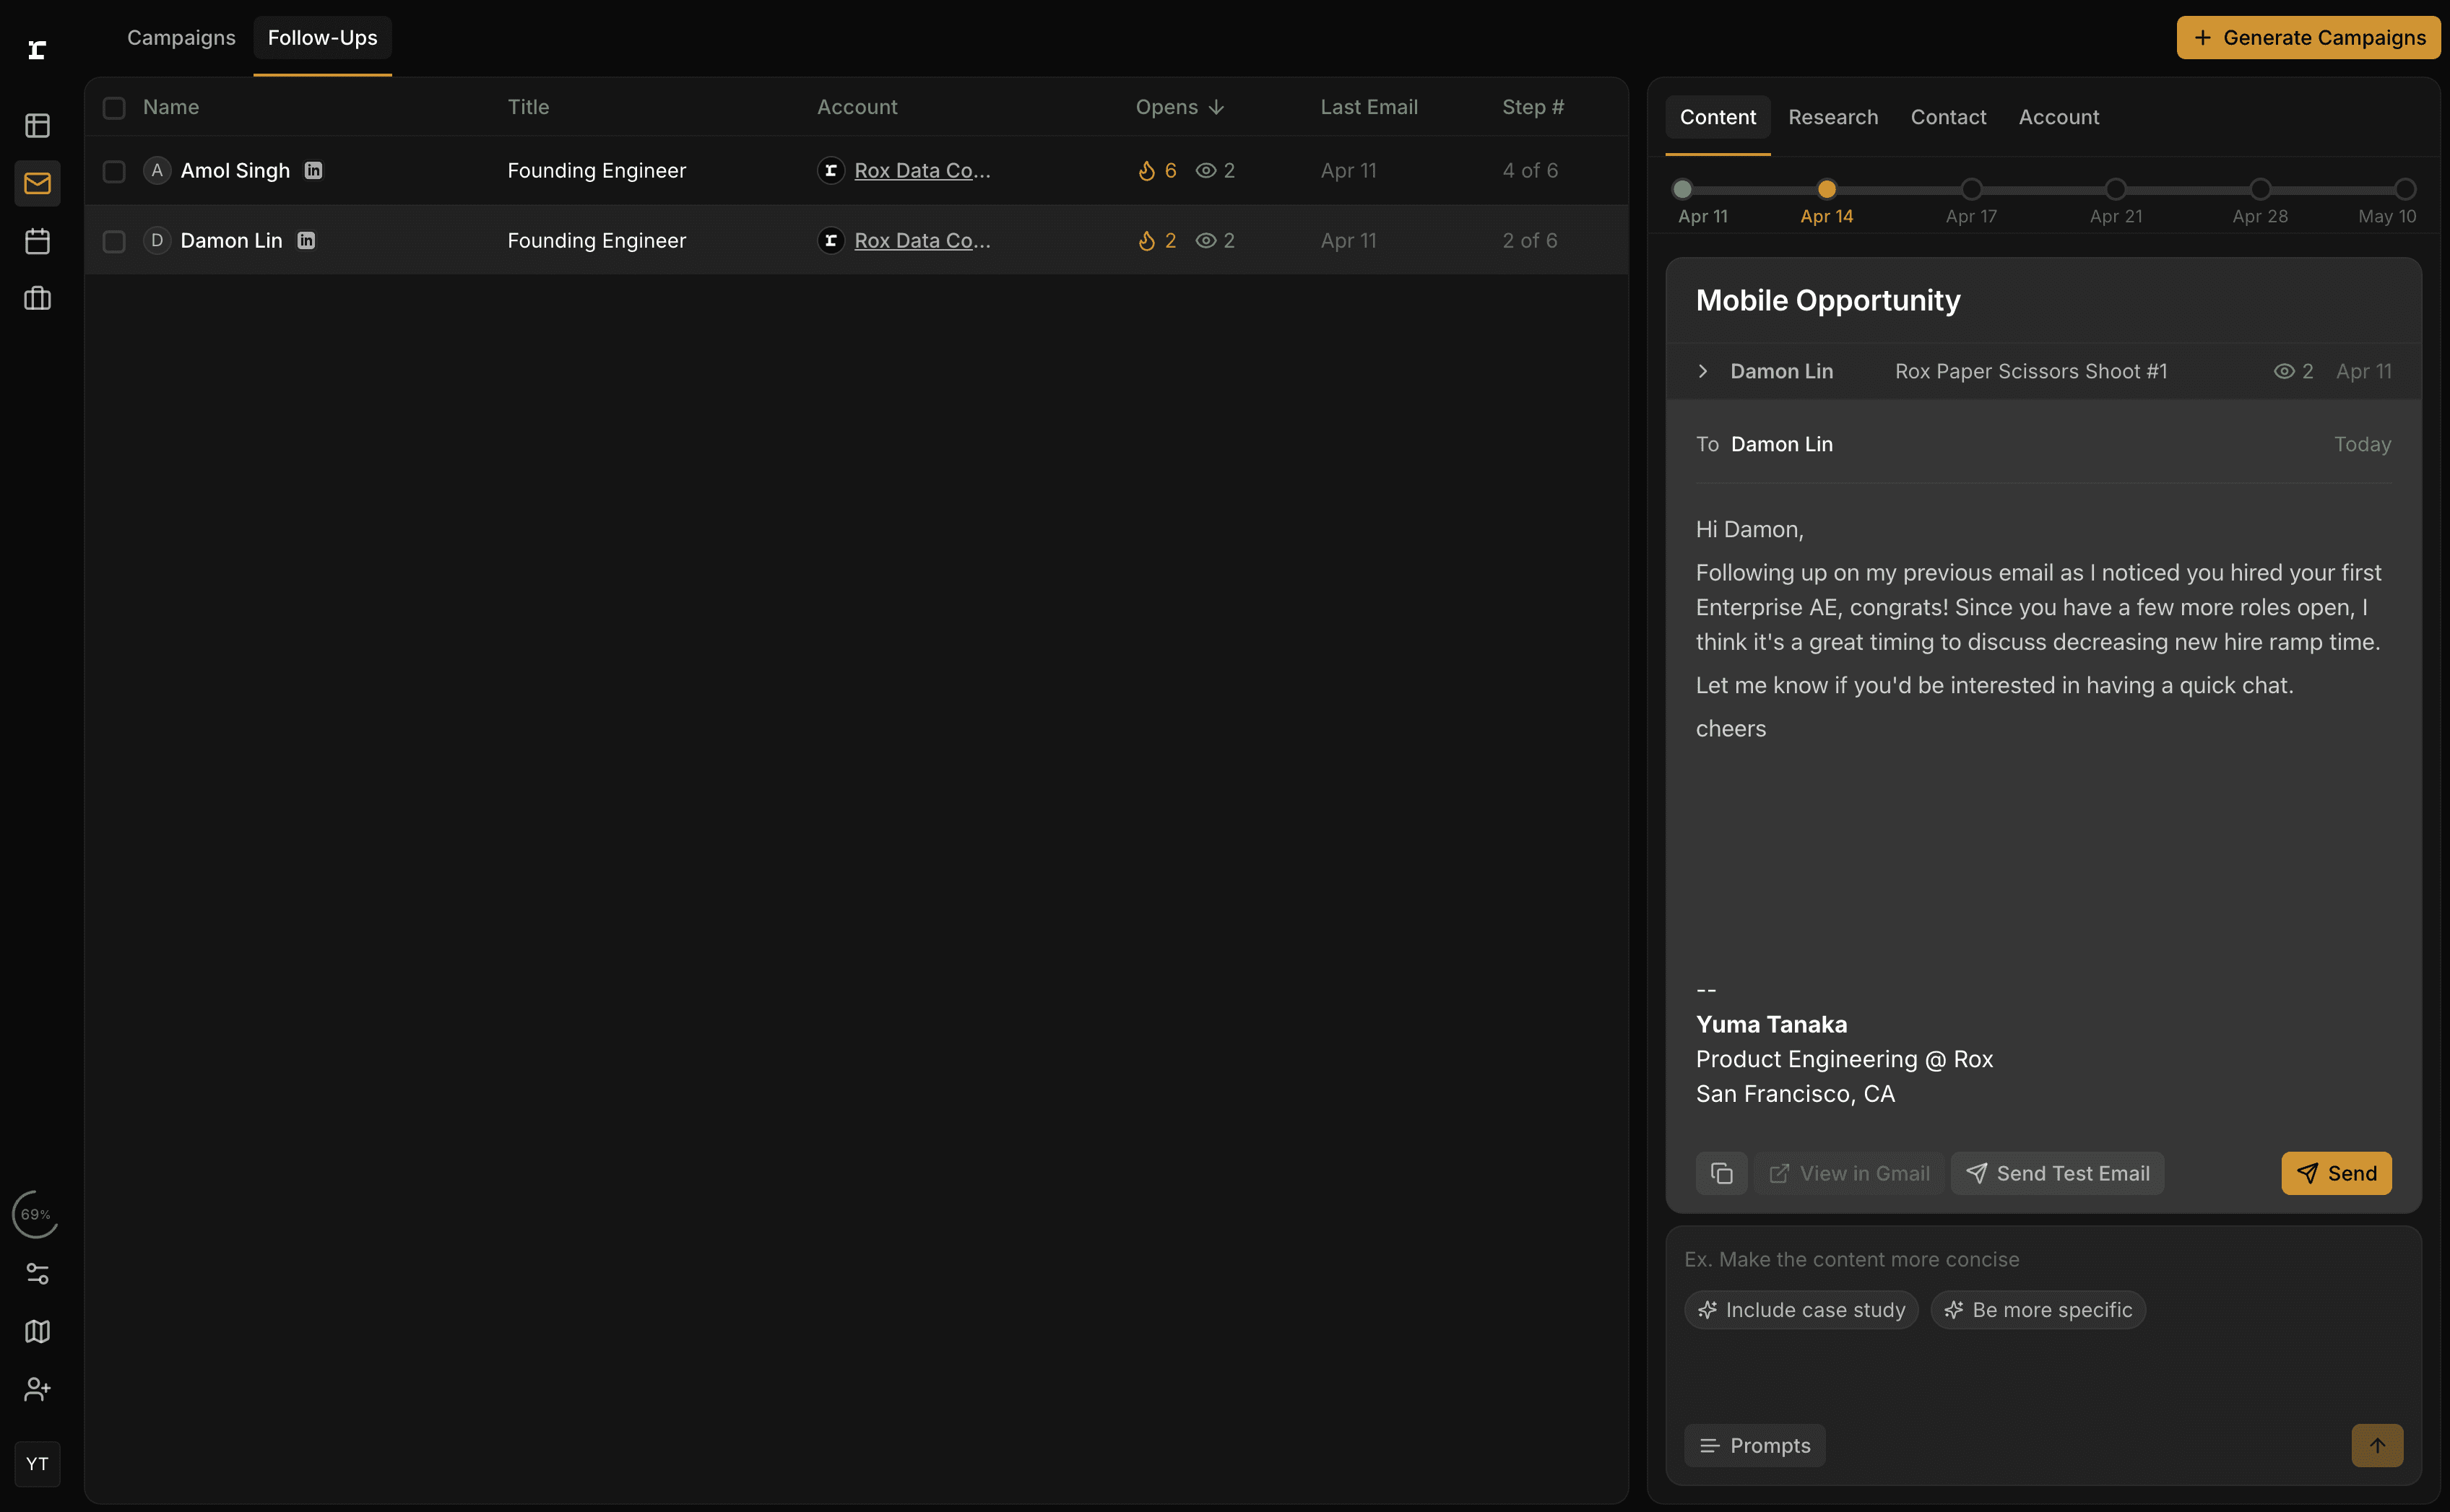2450x1512 pixels.
Task: Open the calendar icon in sidebar
Action: point(37,241)
